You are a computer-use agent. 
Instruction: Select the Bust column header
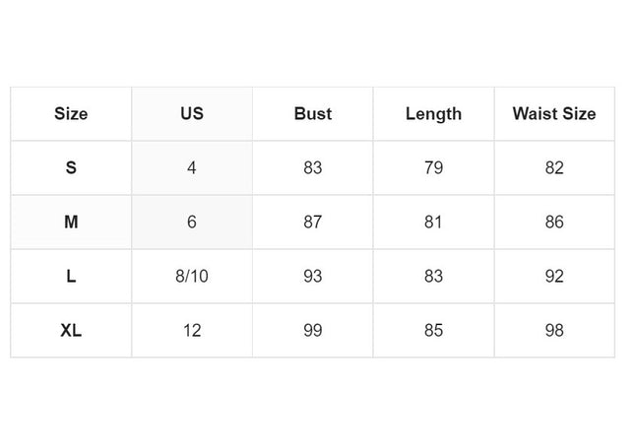(x=313, y=114)
